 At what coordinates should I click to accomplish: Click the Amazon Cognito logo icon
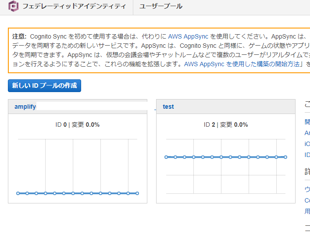coord(14,6)
